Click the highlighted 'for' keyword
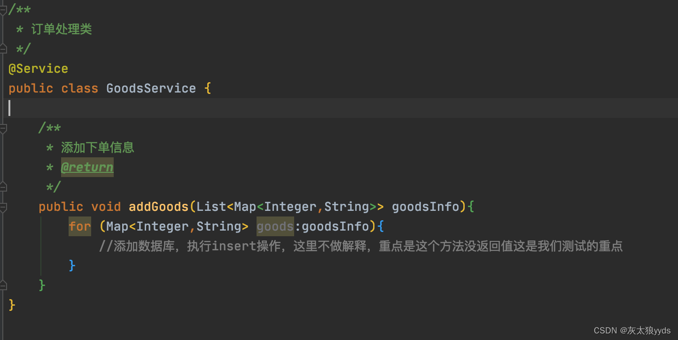This screenshot has width=678, height=340. (x=80, y=226)
